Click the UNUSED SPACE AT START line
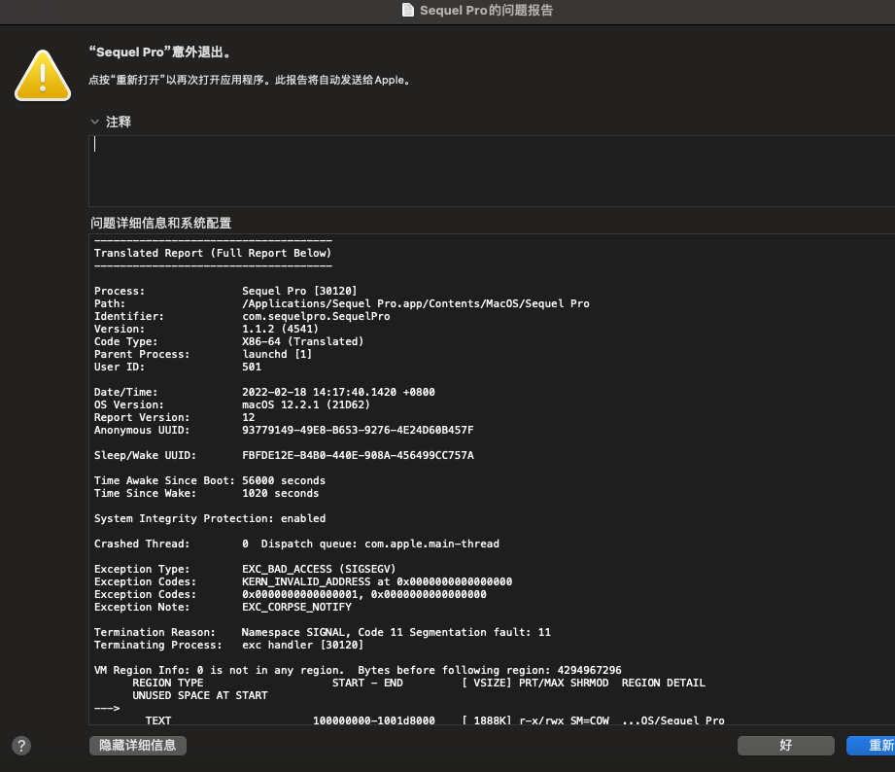The width and height of the screenshot is (895, 772). pos(200,695)
